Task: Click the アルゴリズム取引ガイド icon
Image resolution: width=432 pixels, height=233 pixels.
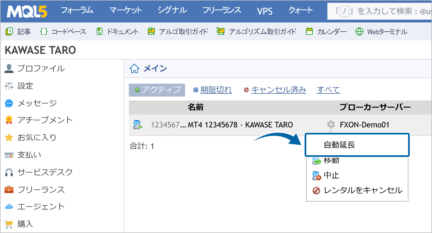Action: [x=220, y=31]
